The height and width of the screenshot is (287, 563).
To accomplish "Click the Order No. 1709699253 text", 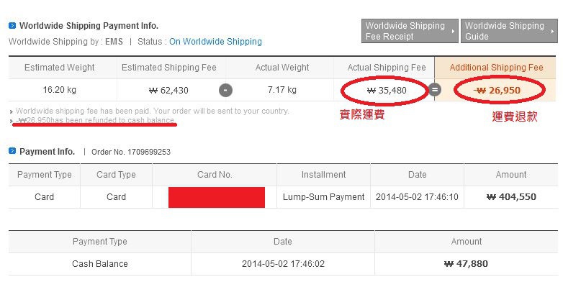I will [131, 152].
